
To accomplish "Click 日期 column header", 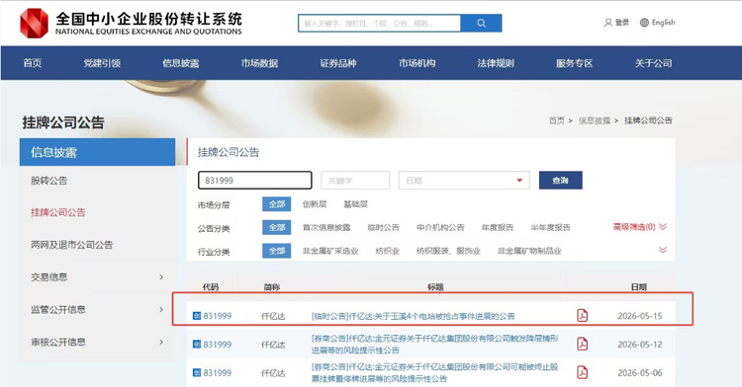I will 638,287.
